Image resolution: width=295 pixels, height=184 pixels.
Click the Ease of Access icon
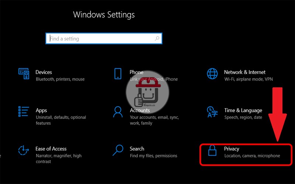24,150
